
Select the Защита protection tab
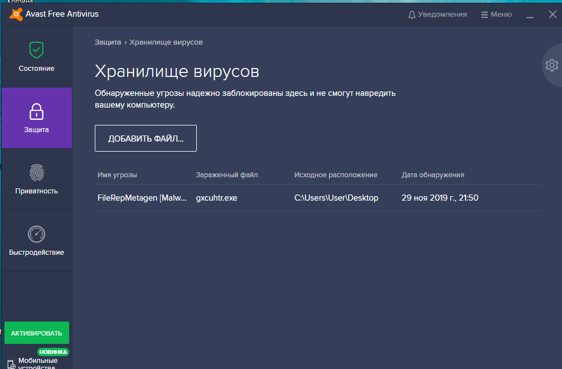[37, 118]
